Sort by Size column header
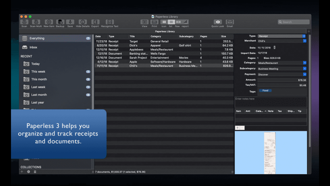 pyautogui.click(x=227, y=36)
